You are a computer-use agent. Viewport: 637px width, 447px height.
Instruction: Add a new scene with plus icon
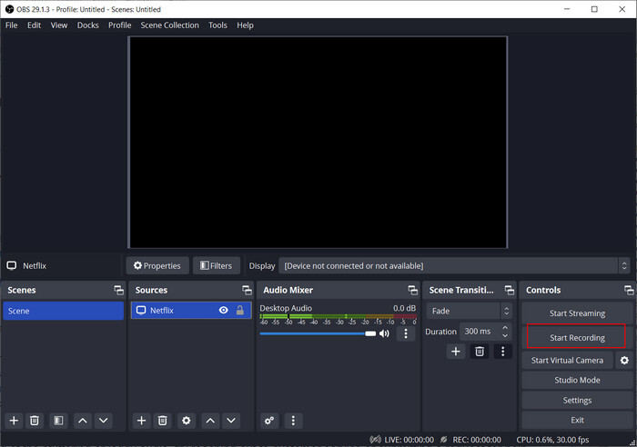(x=14, y=421)
